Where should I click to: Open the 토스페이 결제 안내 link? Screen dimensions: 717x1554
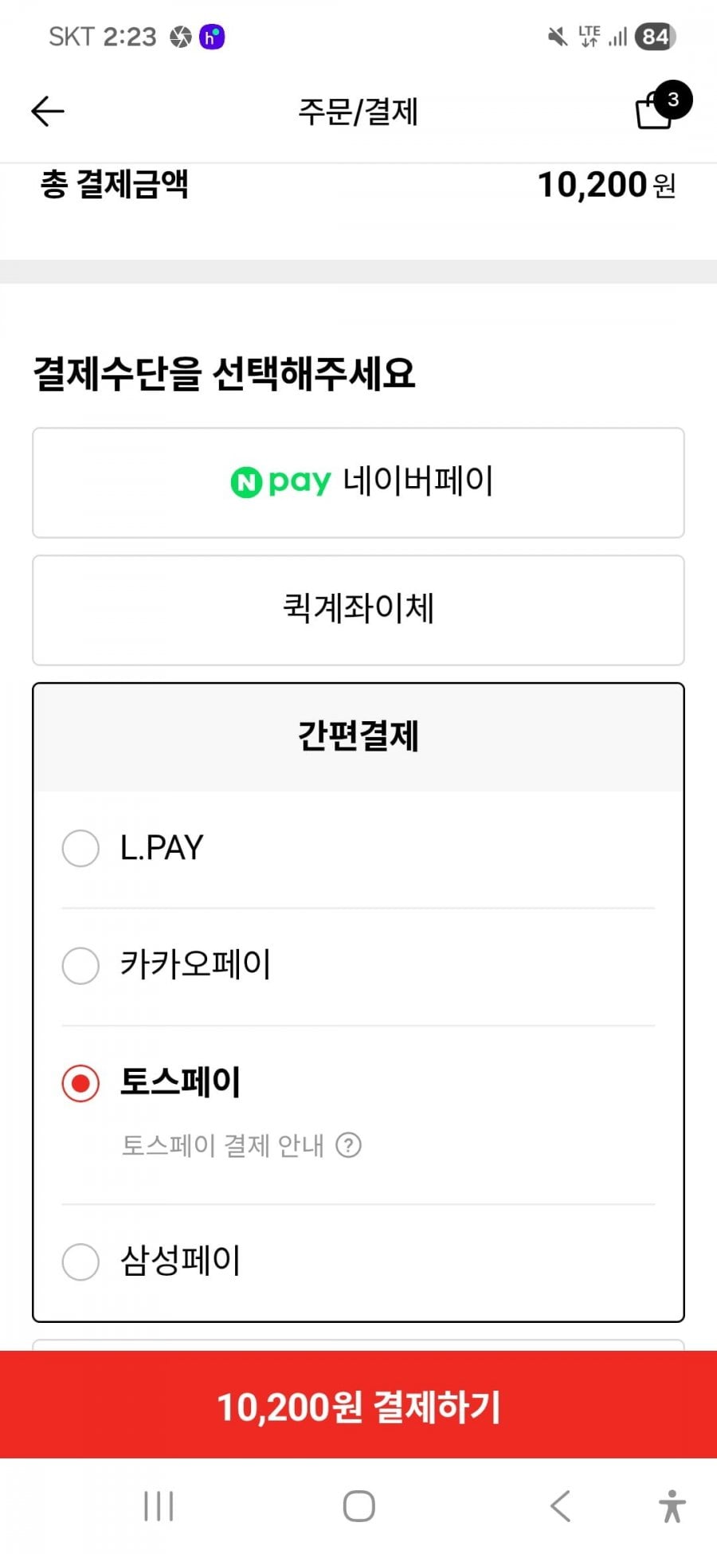pos(222,1145)
